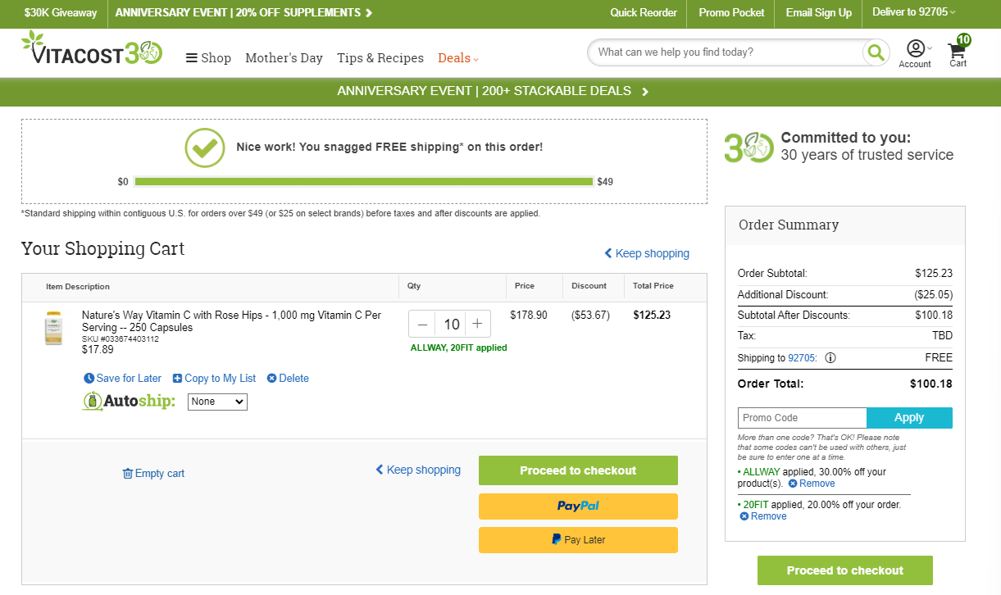1001x595 pixels.
Task: Click the Autoship logo
Action: tap(129, 401)
